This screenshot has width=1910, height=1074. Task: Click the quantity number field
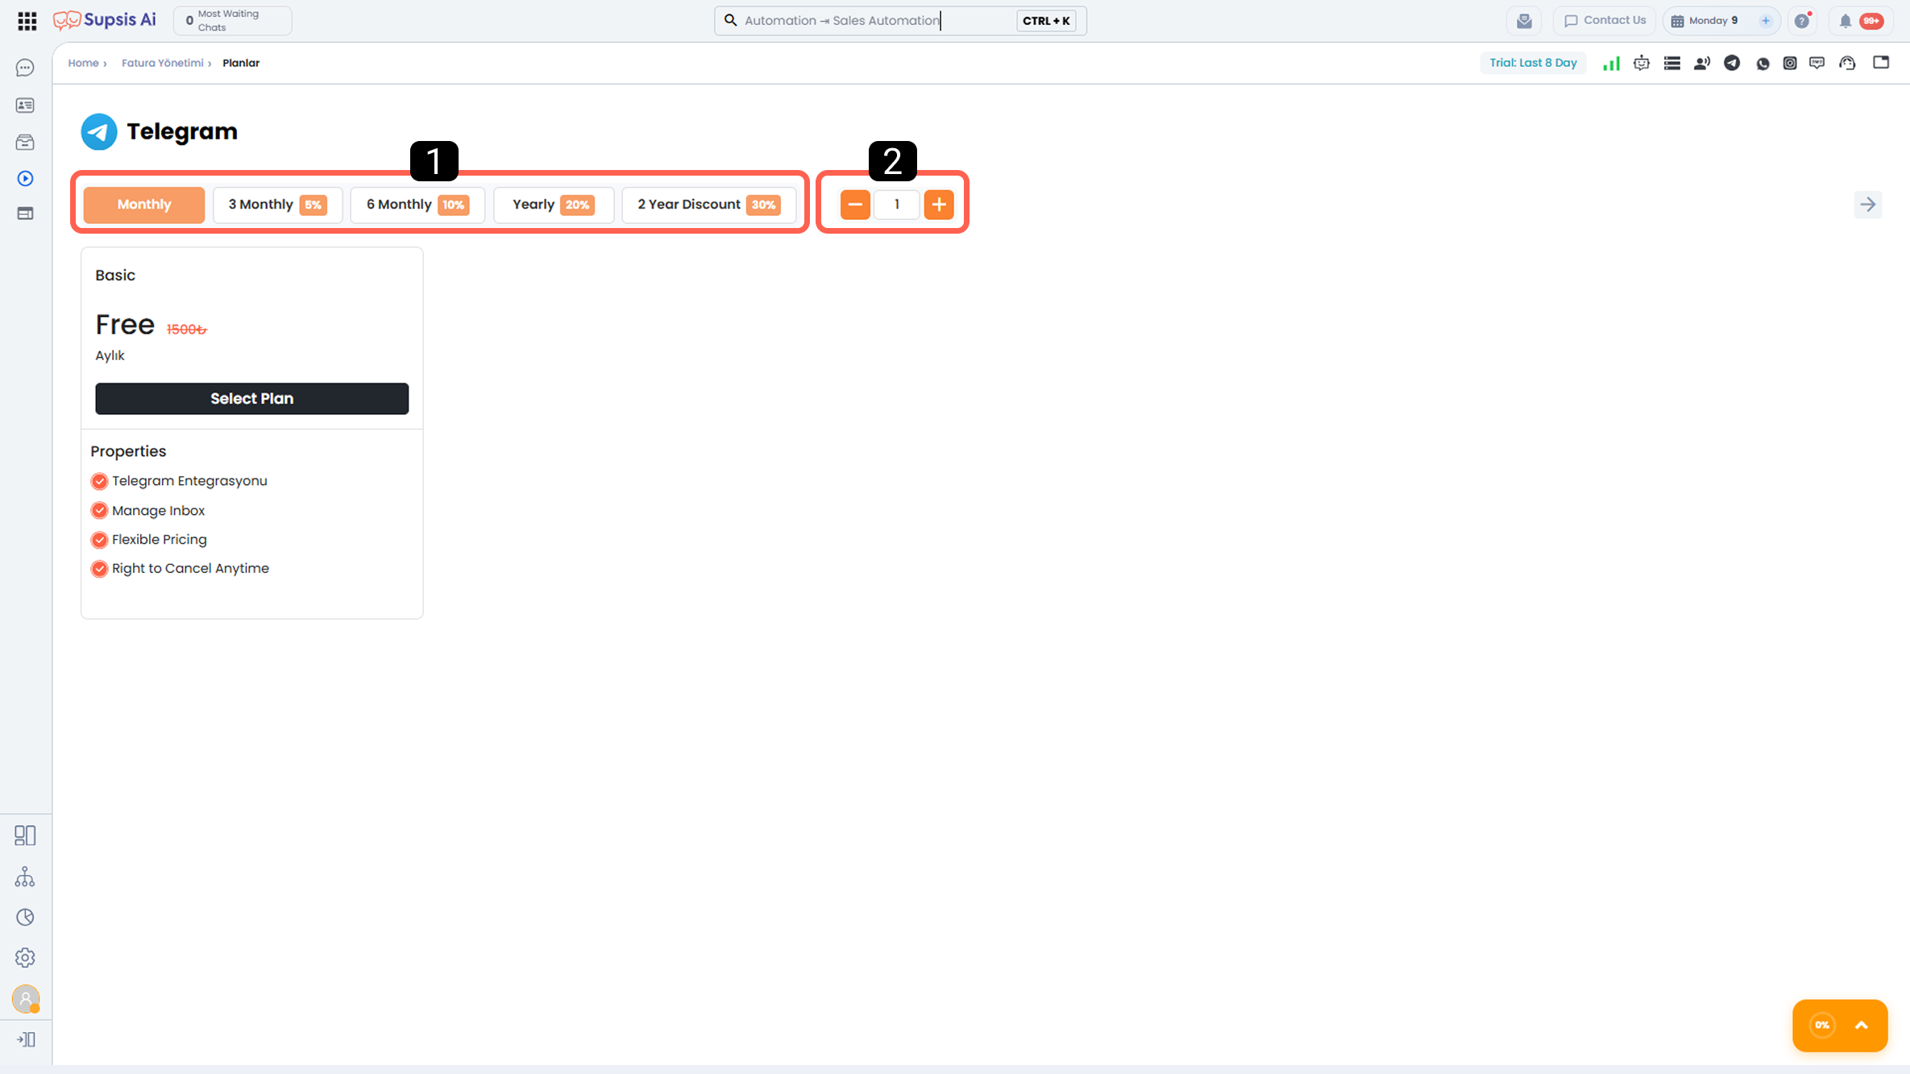click(x=897, y=205)
